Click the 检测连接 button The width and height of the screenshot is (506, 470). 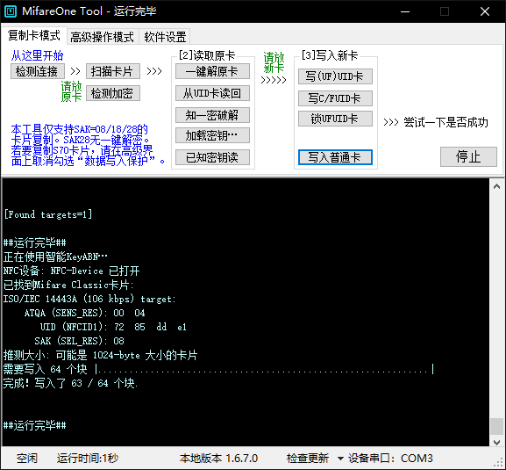coord(38,71)
